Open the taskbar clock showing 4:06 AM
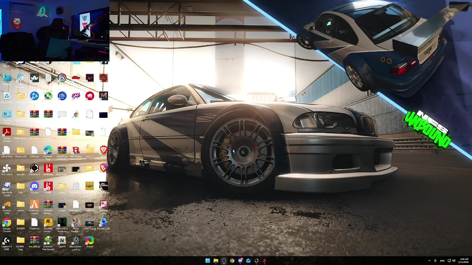472x265 pixels. (x=464, y=261)
